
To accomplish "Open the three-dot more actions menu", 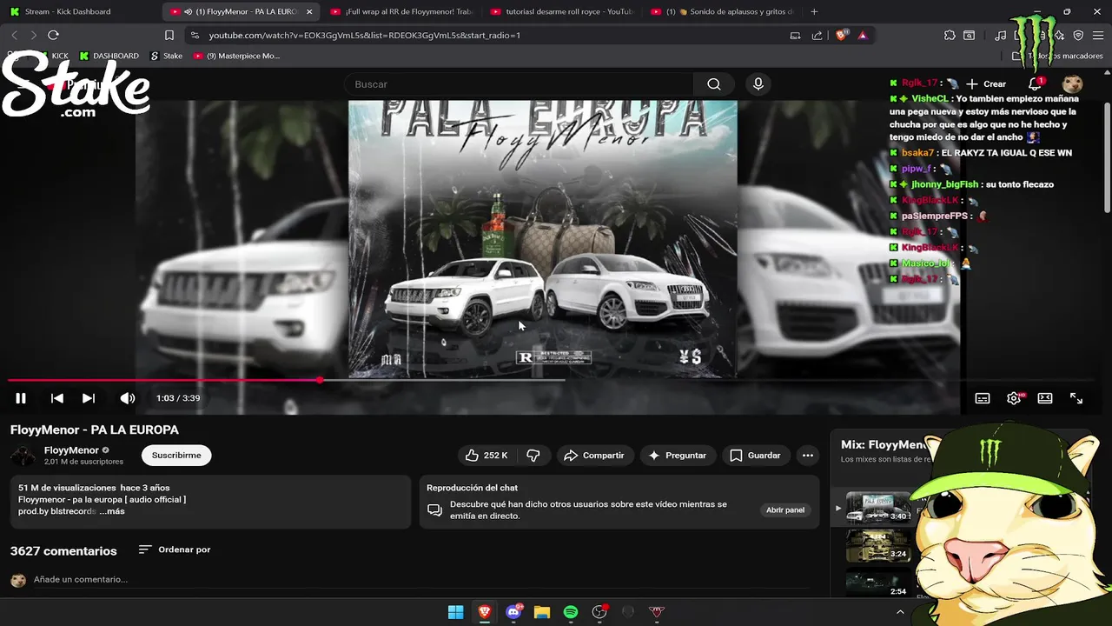I will coord(808,456).
